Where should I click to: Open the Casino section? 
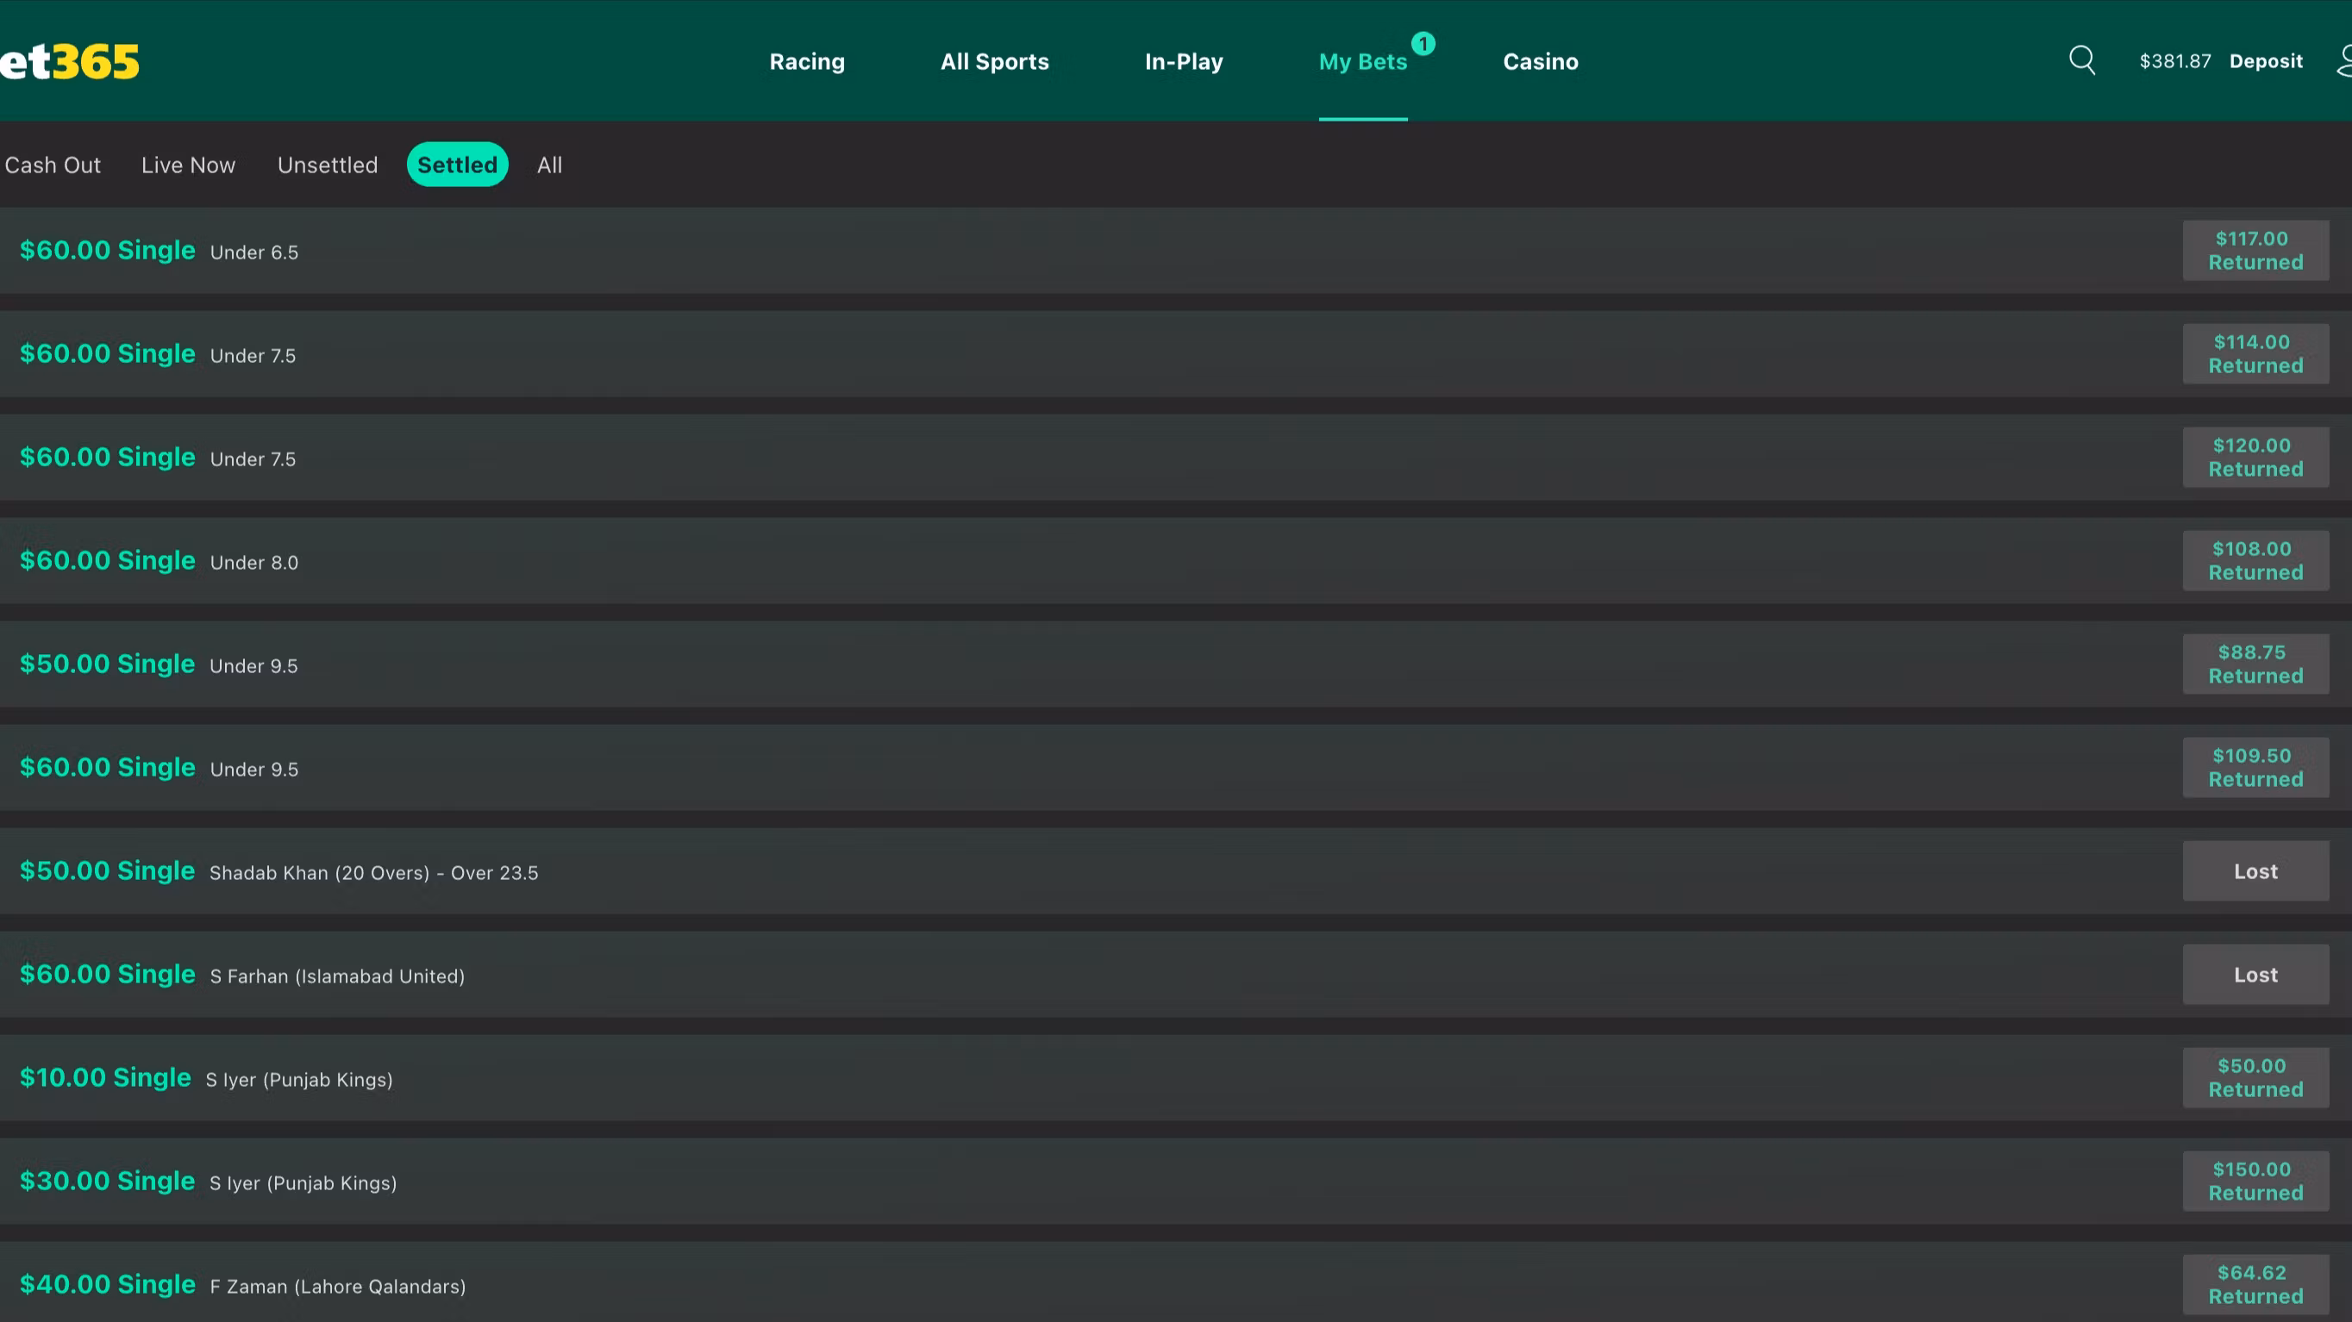pos(1541,61)
